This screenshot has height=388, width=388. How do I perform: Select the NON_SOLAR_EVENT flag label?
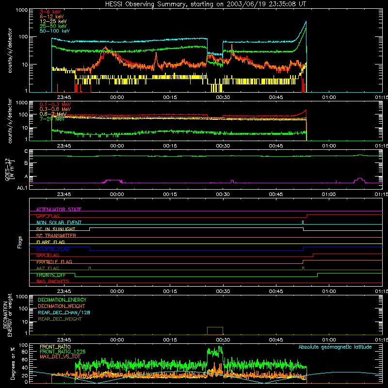[59, 223]
